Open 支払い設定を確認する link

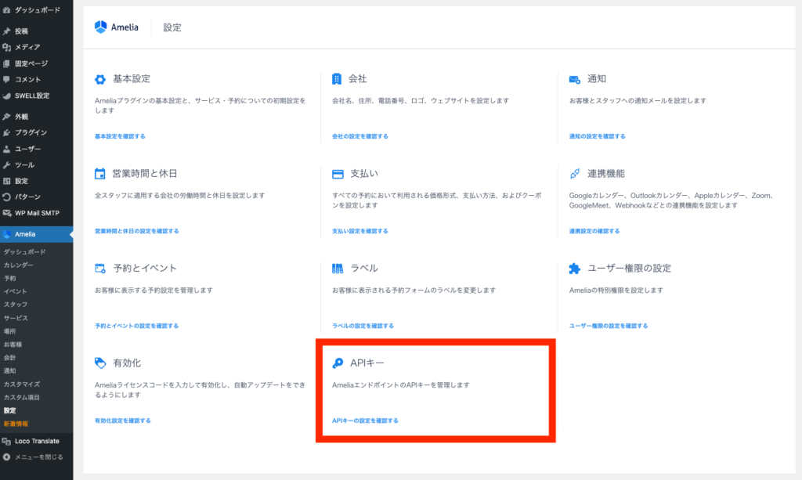(359, 231)
